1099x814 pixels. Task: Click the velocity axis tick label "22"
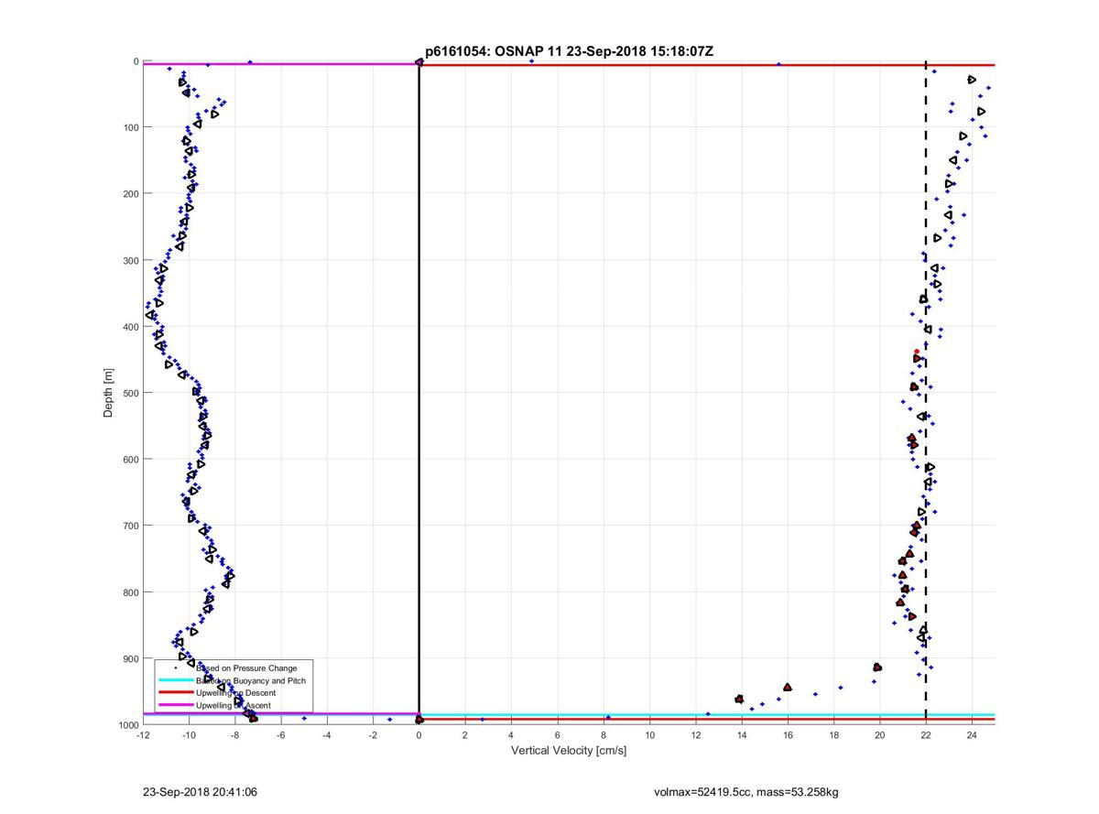pyautogui.click(x=926, y=734)
